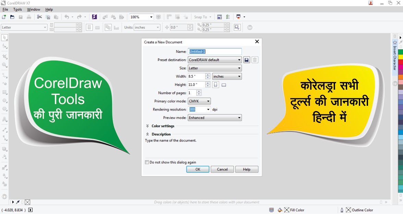Click the Save disk icon in toolbar
The width and height of the screenshot is (403, 214).
tap(21, 17)
